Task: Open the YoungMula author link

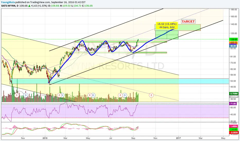Action: coord(8,2)
